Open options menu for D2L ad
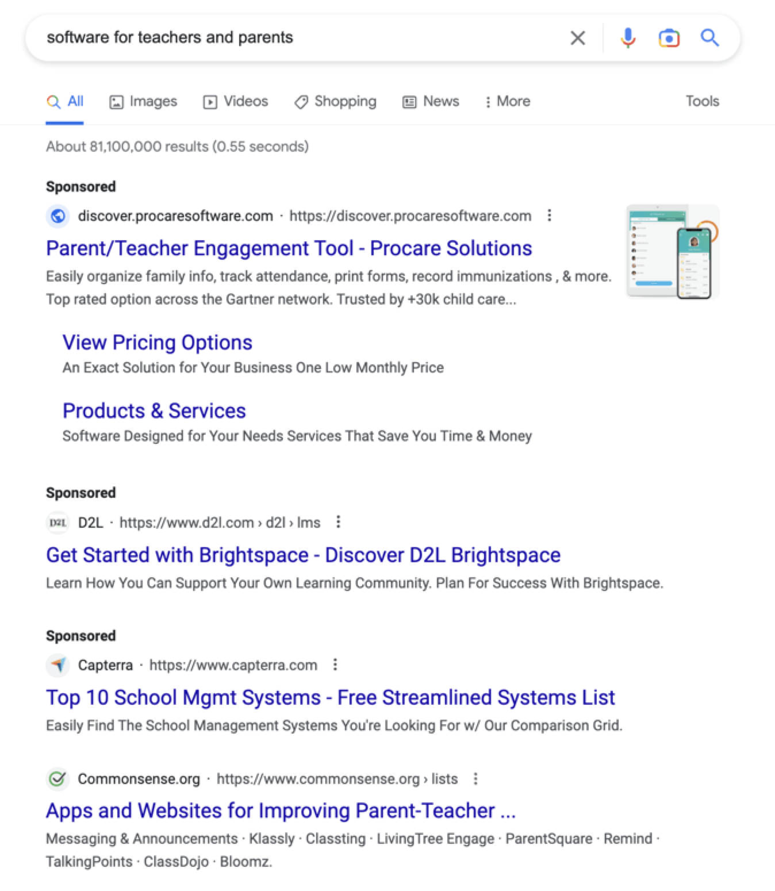Image resolution: width=775 pixels, height=891 pixels. pyautogui.click(x=339, y=522)
